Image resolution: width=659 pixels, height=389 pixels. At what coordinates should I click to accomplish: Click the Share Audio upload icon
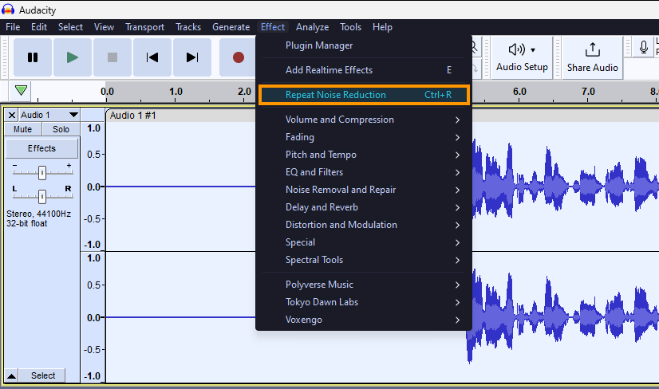point(592,50)
